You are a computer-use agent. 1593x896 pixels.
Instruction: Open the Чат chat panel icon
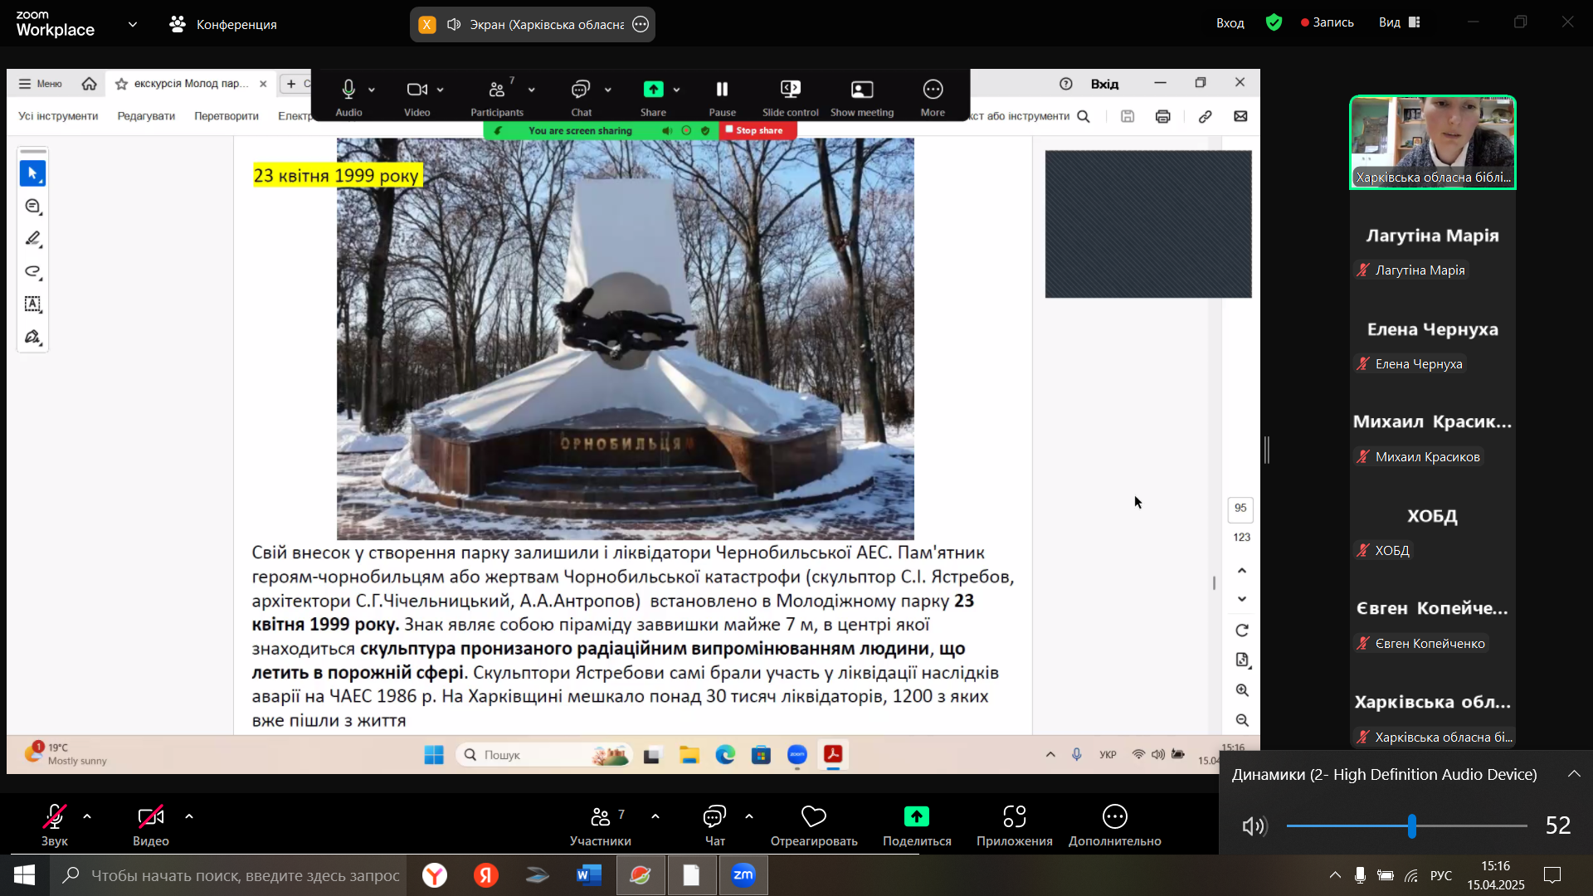click(x=714, y=817)
